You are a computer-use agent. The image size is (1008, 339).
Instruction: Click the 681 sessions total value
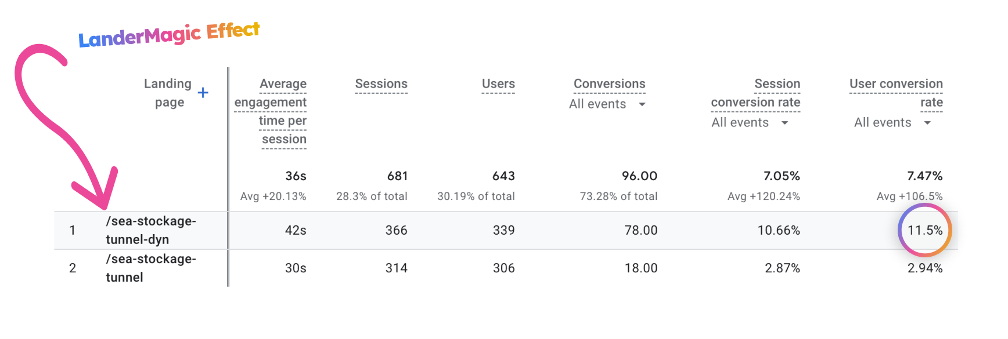pos(397,176)
